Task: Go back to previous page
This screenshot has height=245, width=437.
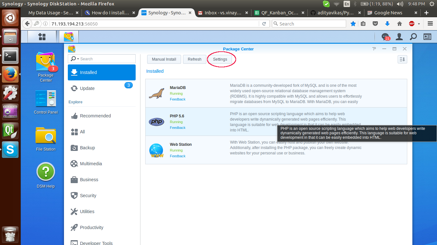Action: pos(27,24)
